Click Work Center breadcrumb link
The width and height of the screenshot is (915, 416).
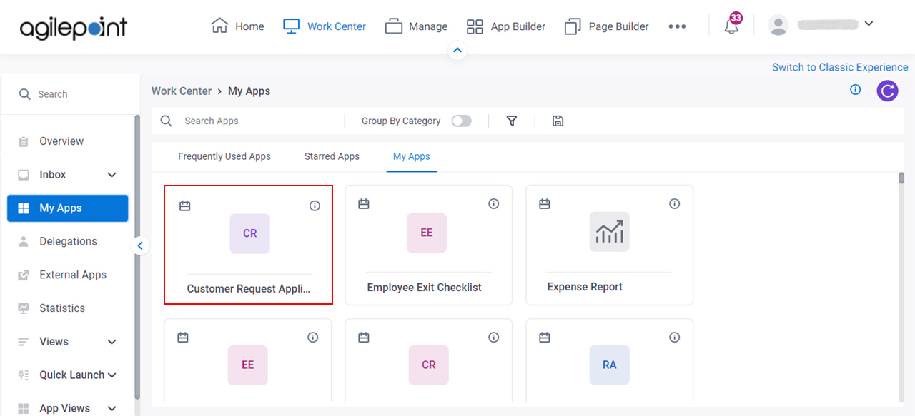click(182, 91)
